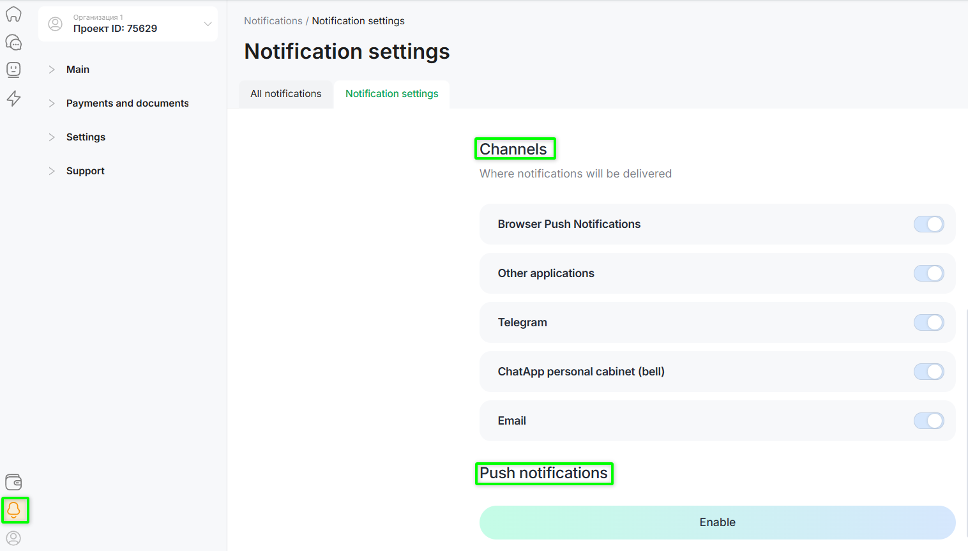This screenshot has width=968, height=551.
Task: Switch to the All notifications tab
Action: tap(285, 94)
